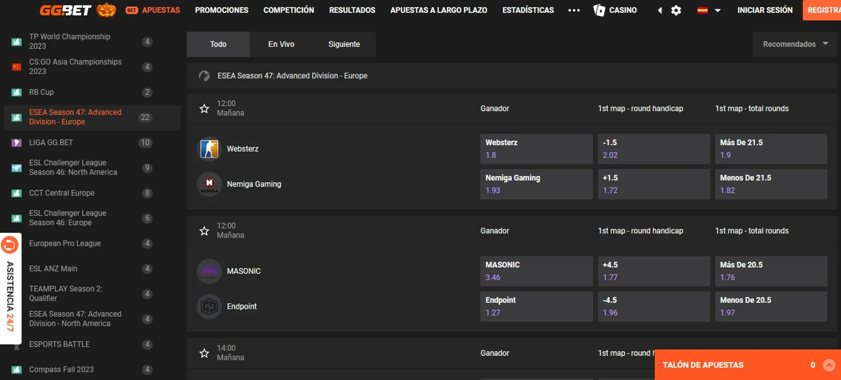Open ESEA Season 47 Advanced Division North America
The height and width of the screenshot is (380, 841).
(92, 319)
